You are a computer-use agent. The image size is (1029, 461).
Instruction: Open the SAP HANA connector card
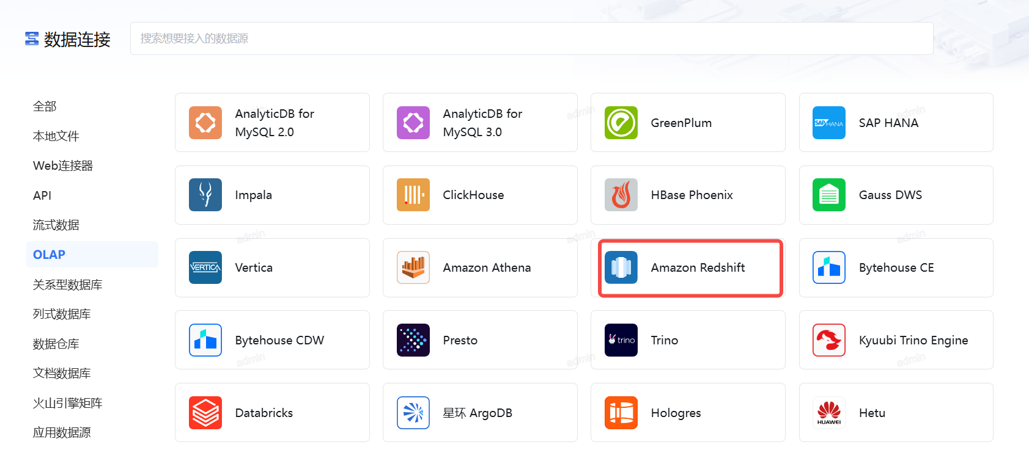coord(896,123)
